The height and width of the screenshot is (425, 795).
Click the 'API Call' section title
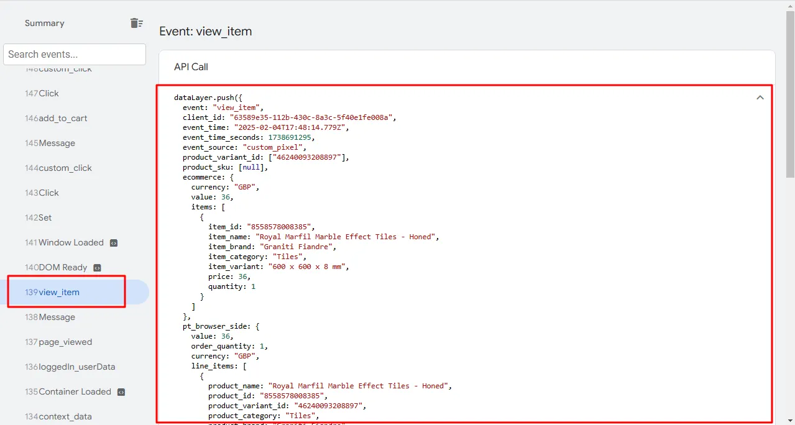click(x=191, y=66)
